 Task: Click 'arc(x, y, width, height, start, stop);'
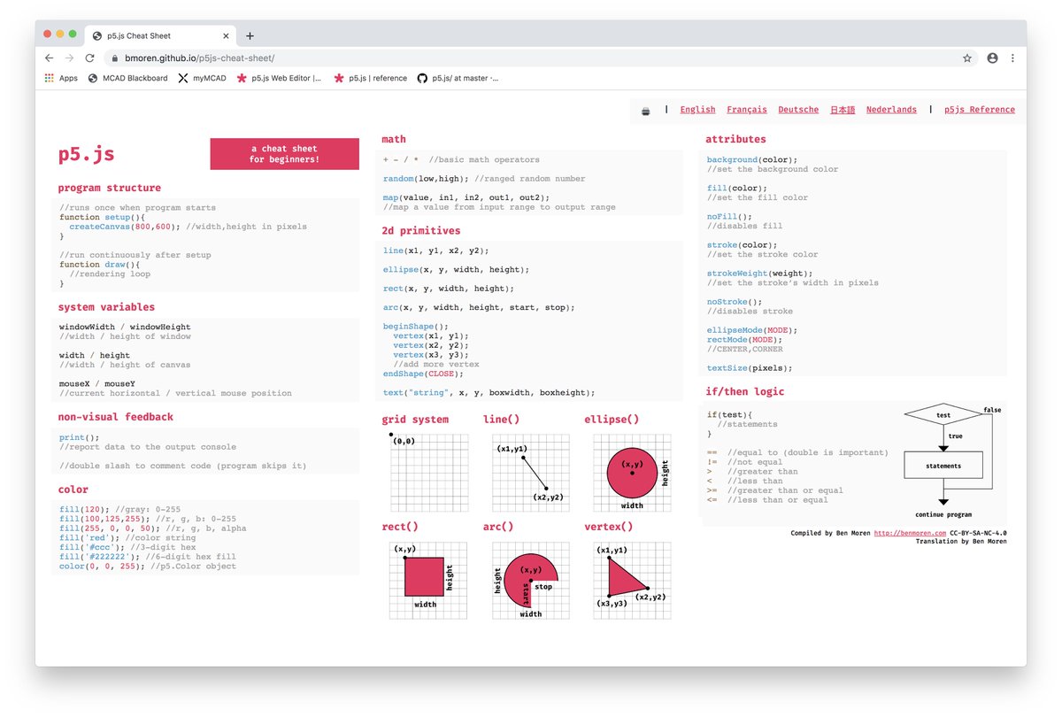(x=479, y=307)
